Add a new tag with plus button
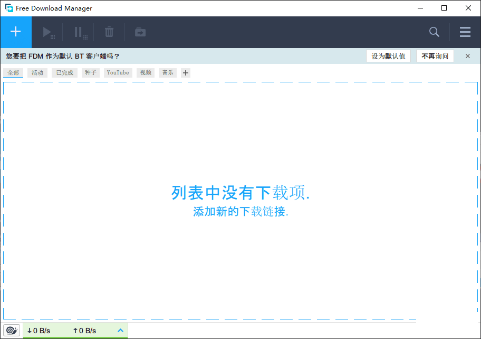 tap(186, 73)
